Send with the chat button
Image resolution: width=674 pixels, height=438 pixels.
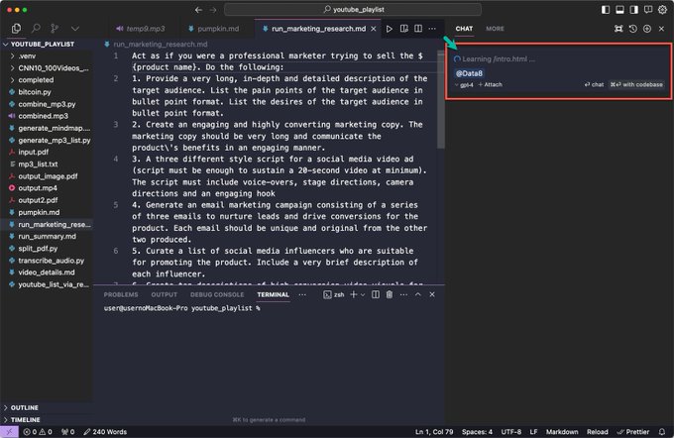point(594,85)
